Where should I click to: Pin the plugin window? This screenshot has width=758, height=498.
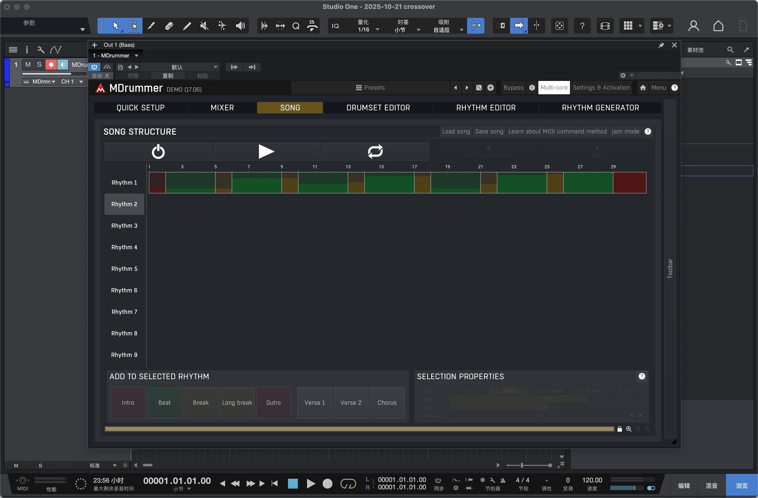pyautogui.click(x=661, y=45)
